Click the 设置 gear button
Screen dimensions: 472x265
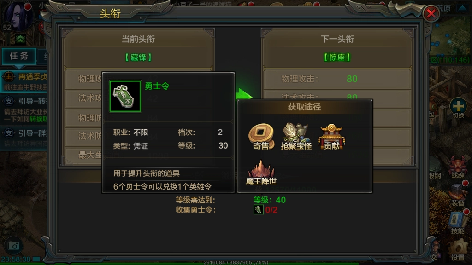pos(458,250)
